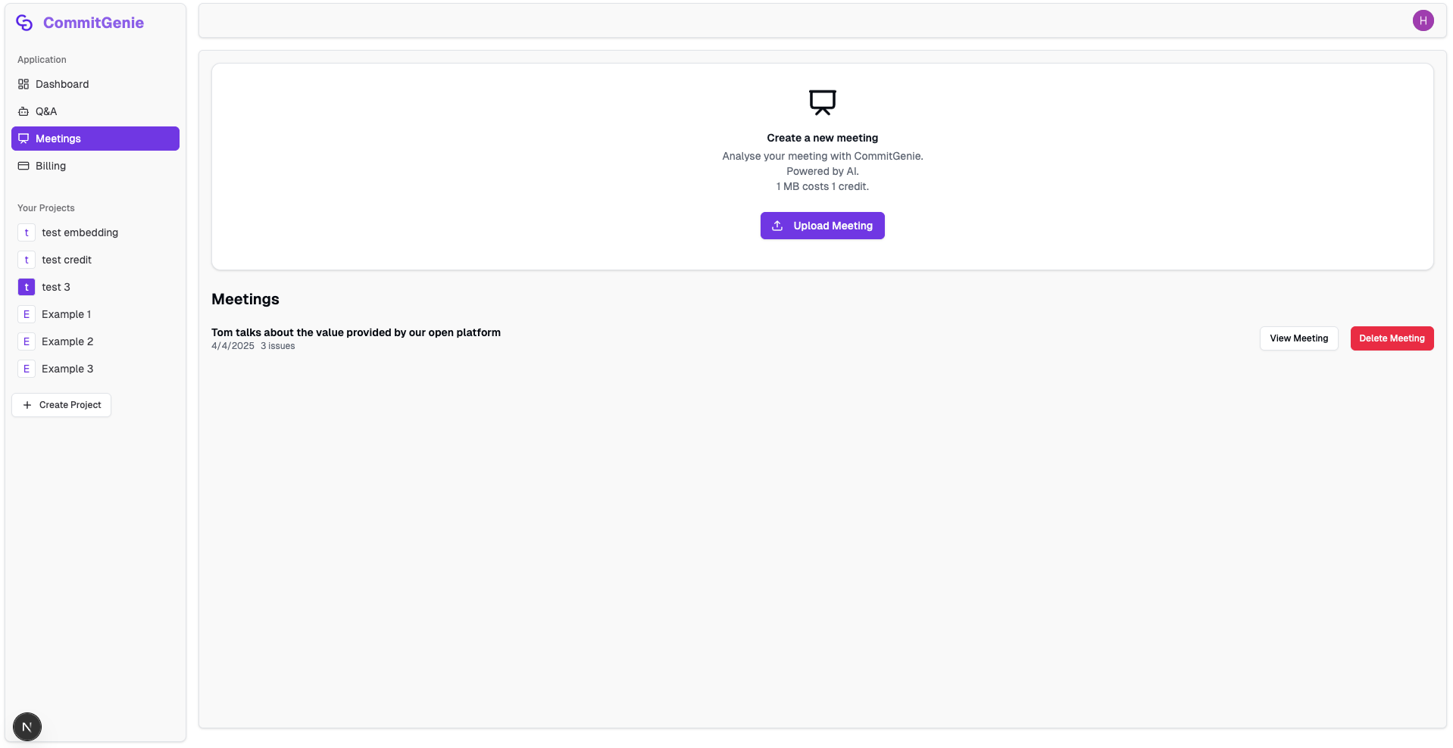Open the Tom talks meeting title
This screenshot has height=748, width=1453.
(x=356, y=332)
